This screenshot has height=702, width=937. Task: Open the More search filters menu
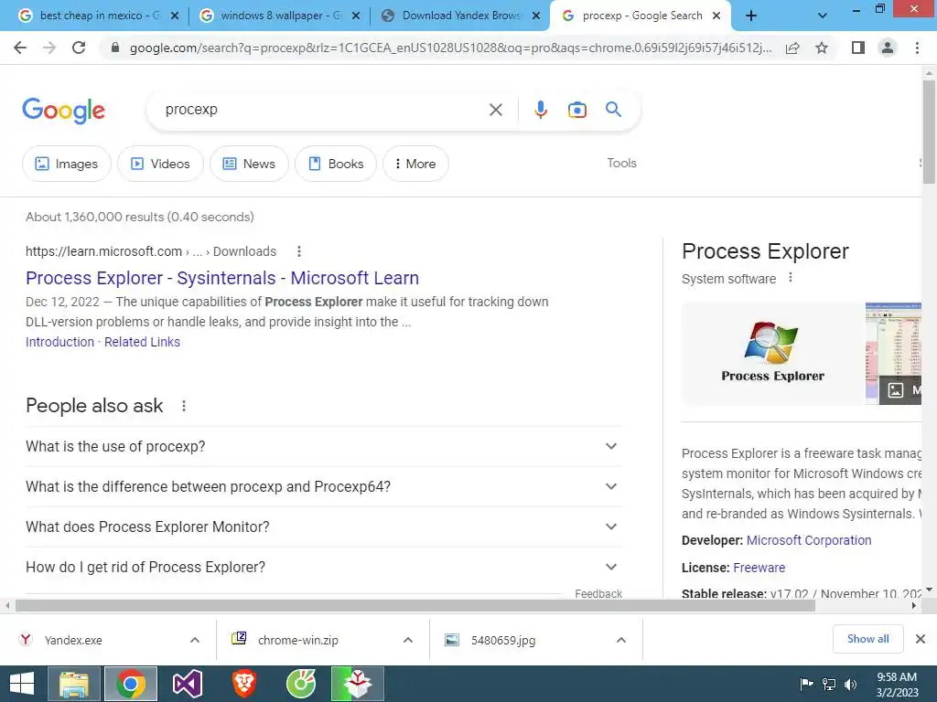[415, 164]
